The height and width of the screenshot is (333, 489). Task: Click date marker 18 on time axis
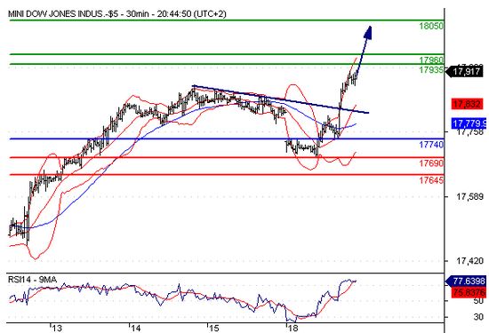(x=293, y=328)
